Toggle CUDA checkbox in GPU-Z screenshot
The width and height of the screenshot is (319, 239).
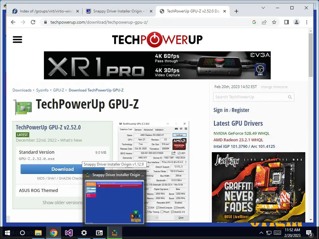click(x=147, y=208)
